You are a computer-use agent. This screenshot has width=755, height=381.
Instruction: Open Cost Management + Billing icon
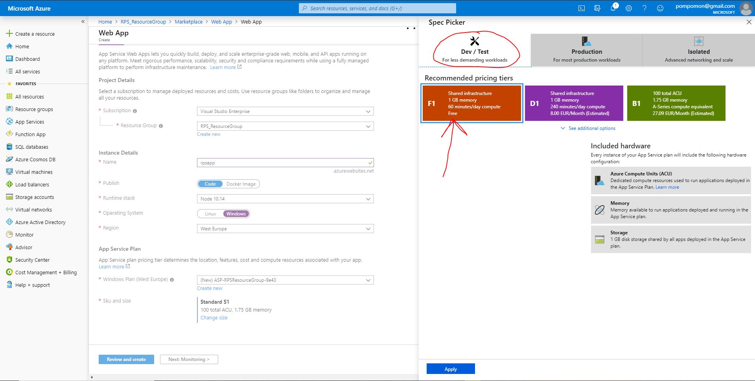tap(9, 272)
